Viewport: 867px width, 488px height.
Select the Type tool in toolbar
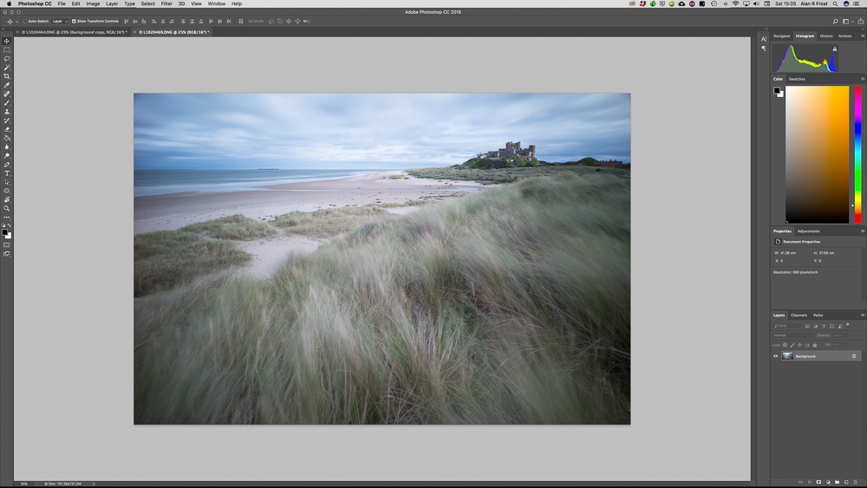tap(7, 173)
